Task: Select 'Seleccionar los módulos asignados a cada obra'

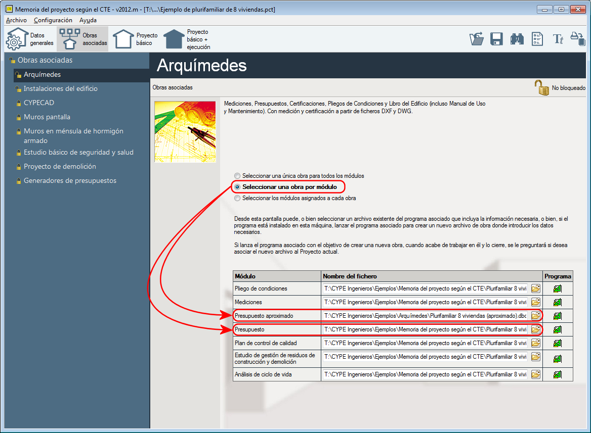Action: (x=237, y=198)
